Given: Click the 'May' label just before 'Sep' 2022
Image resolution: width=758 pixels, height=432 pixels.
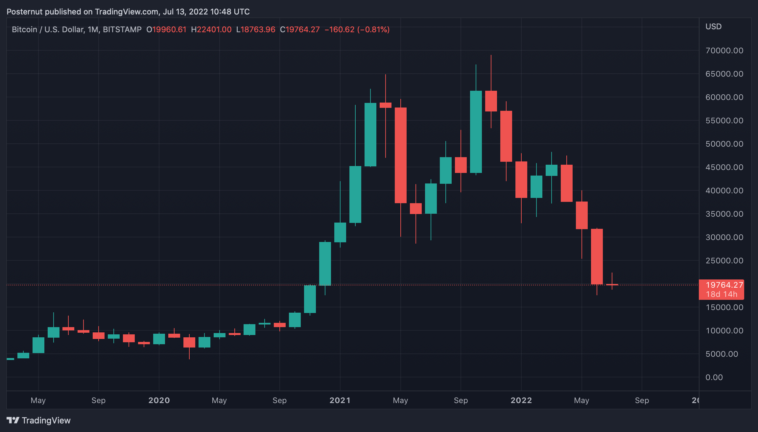Looking at the screenshot, I should pyautogui.click(x=581, y=400).
